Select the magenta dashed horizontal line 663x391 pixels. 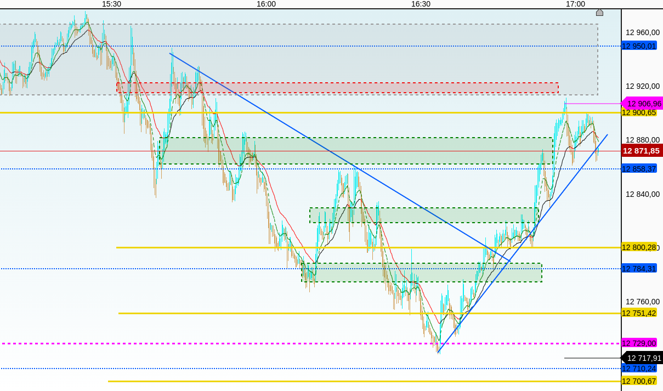coord(311,343)
